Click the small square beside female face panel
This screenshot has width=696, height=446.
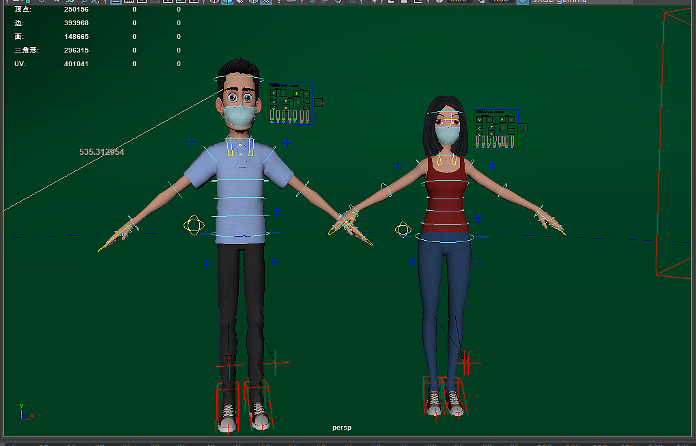coord(523,128)
